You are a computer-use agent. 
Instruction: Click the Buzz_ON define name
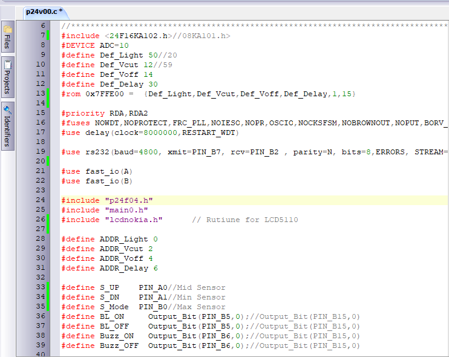point(117,336)
